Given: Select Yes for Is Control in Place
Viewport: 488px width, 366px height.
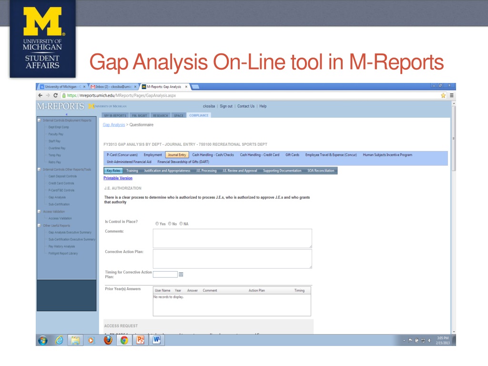Looking at the screenshot, I should coord(157,224).
